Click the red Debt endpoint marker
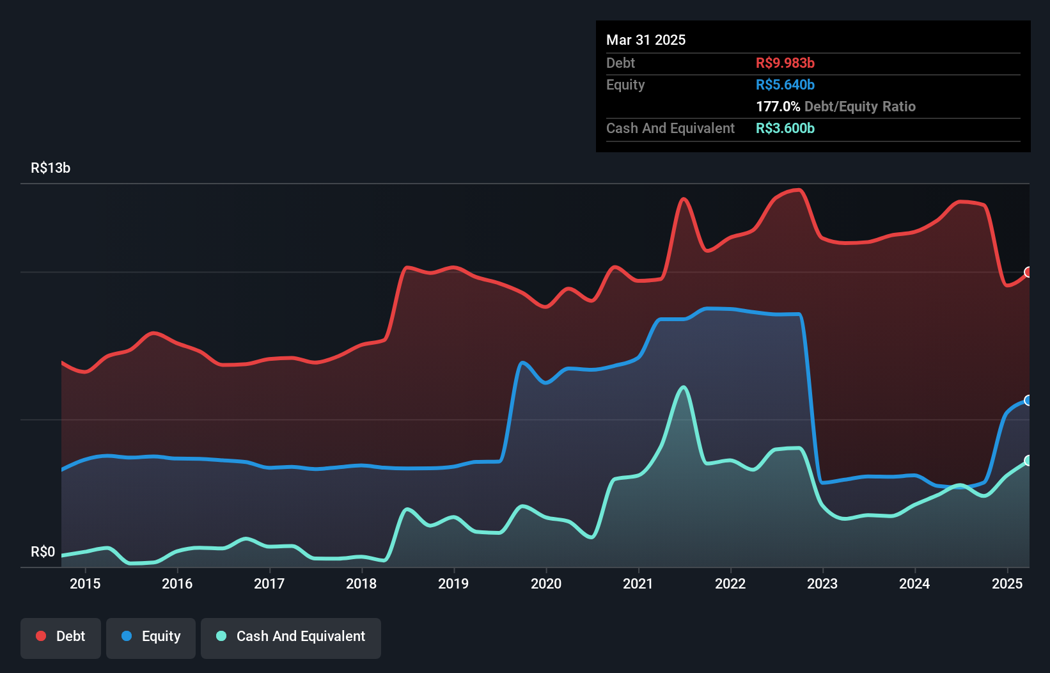 (x=1028, y=272)
